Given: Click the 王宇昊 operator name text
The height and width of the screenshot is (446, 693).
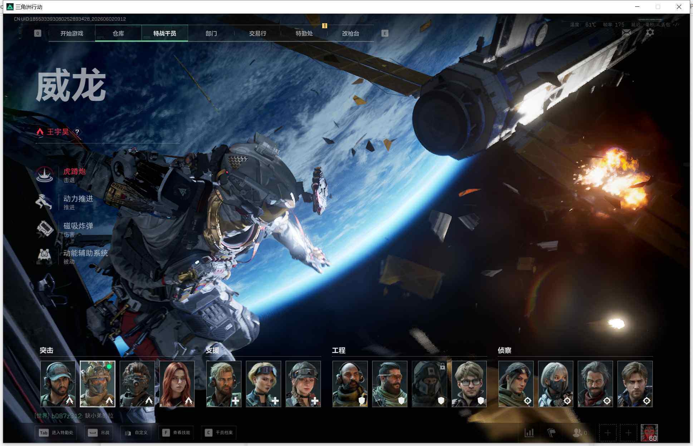Looking at the screenshot, I should [x=58, y=132].
